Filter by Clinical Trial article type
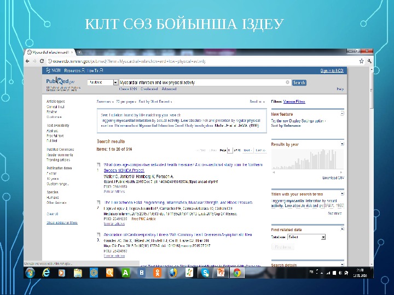394x295 pixels. [55, 107]
